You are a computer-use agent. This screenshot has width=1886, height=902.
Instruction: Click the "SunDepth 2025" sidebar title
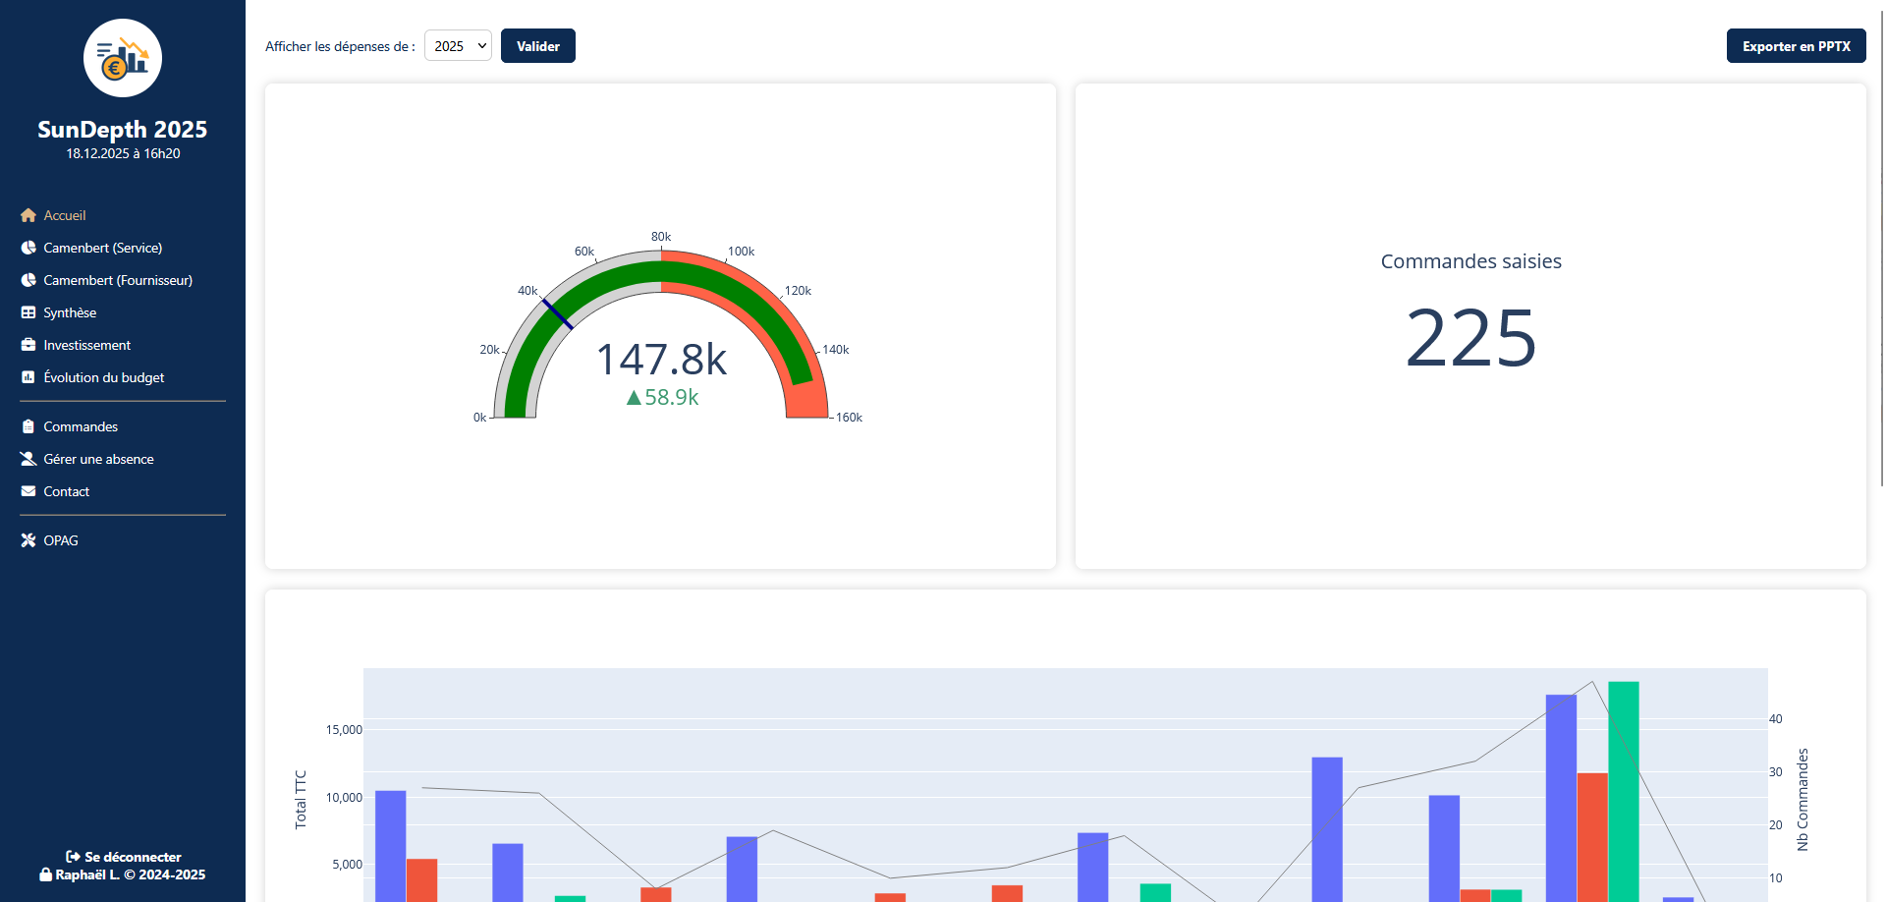coord(123,130)
